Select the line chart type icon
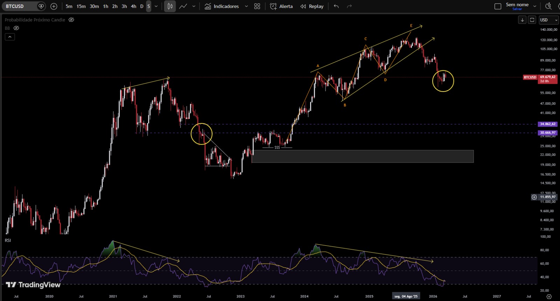560x301 pixels. click(183, 6)
